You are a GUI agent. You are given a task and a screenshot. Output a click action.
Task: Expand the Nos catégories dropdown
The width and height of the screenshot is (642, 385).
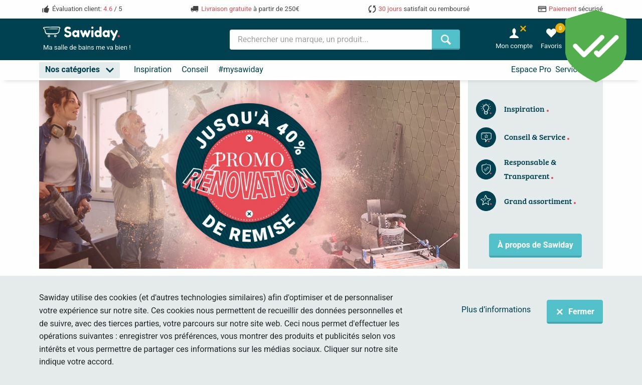point(79,70)
